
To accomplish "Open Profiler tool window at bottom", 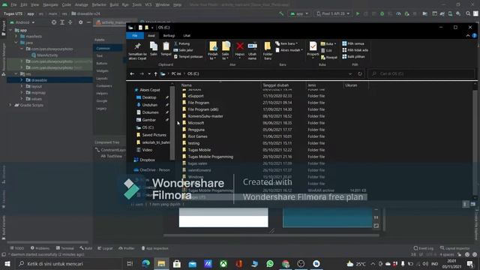I will tap(127, 248).
